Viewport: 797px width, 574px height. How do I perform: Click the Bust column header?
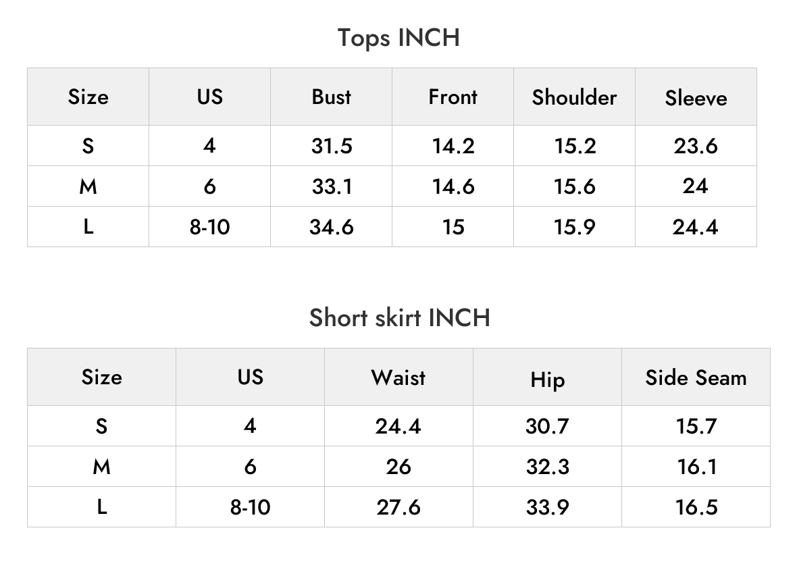click(x=332, y=97)
